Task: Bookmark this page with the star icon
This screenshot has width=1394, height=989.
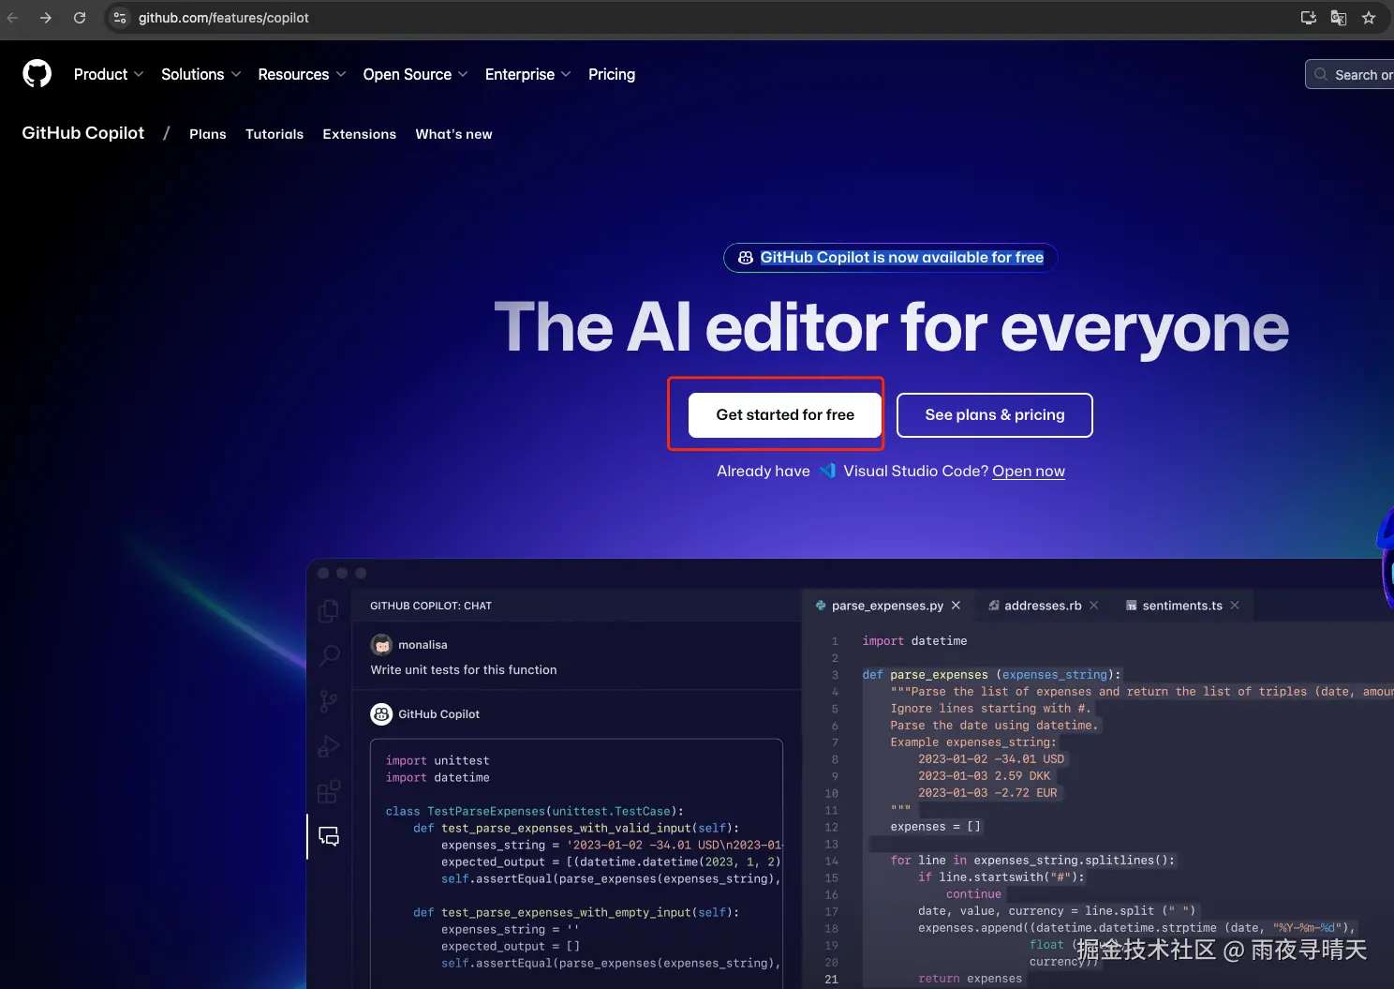Action: pos(1369,18)
